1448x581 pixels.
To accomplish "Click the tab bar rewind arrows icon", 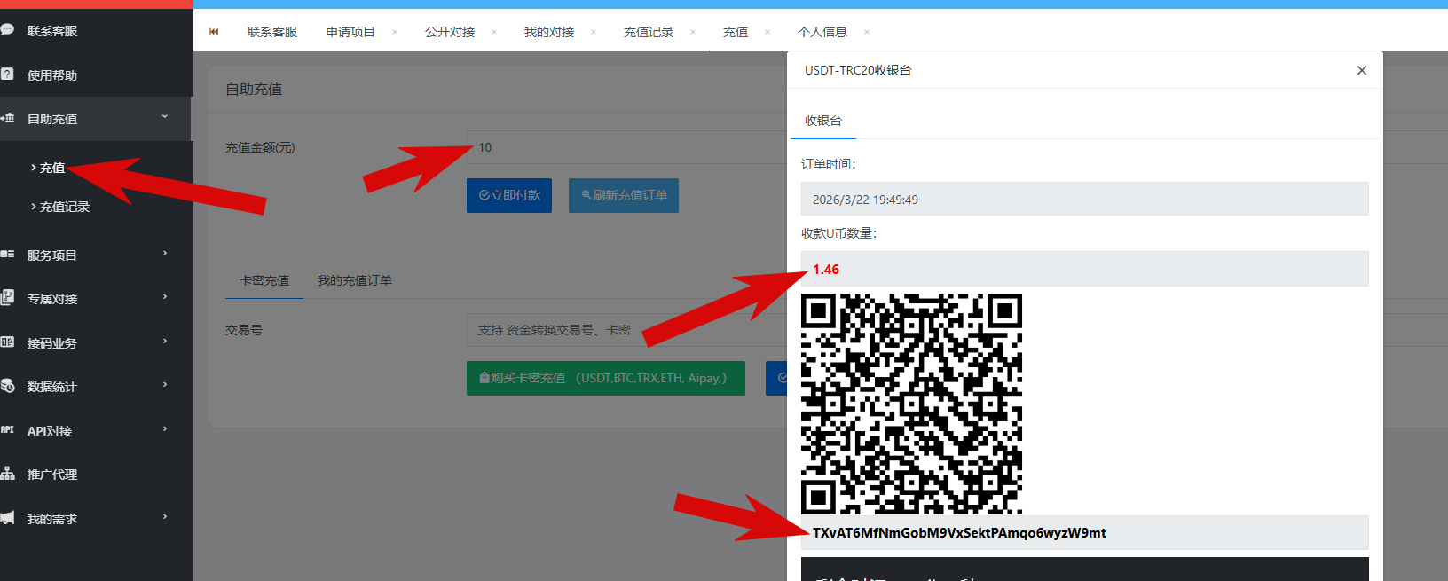I will (x=214, y=32).
